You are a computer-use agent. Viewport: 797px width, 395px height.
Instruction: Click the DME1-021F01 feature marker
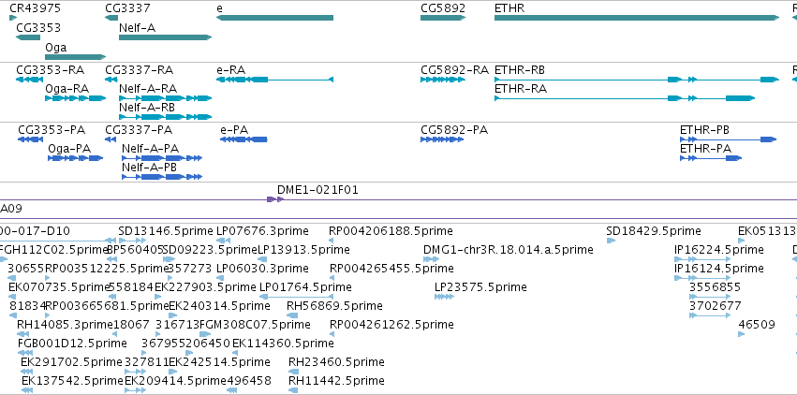click(275, 199)
